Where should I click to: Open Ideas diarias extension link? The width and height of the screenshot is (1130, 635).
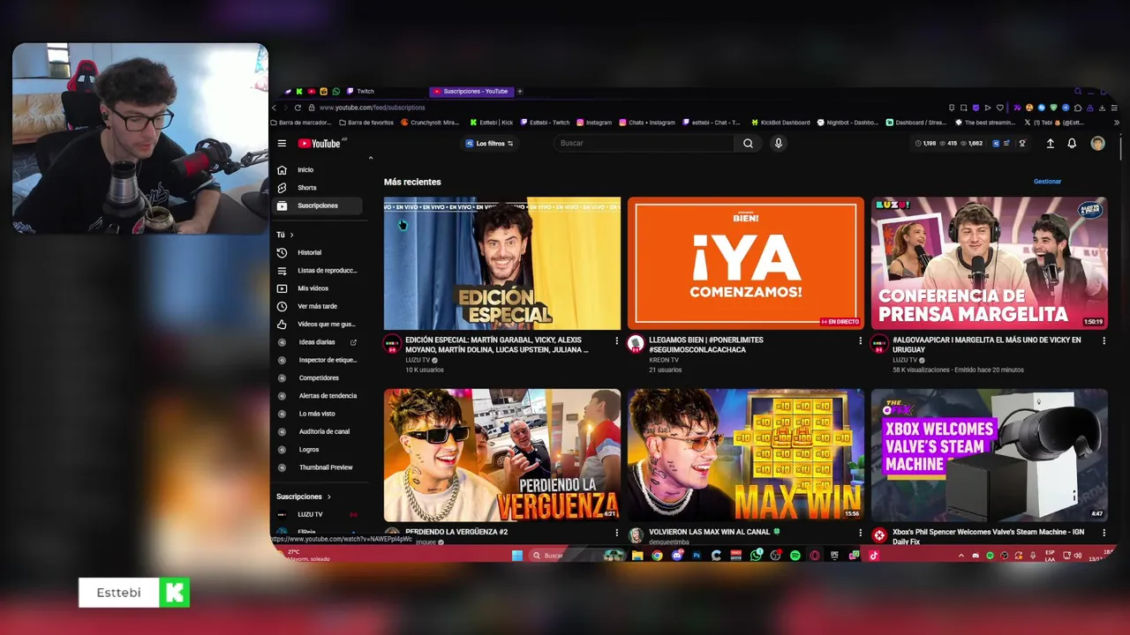tap(318, 342)
